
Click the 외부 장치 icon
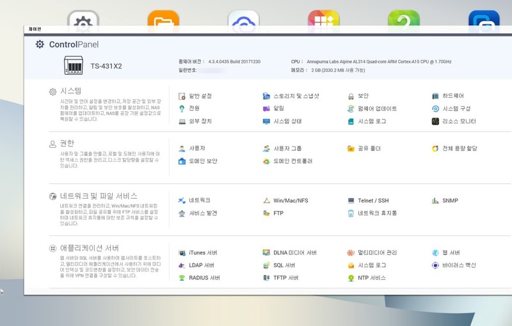(182, 121)
